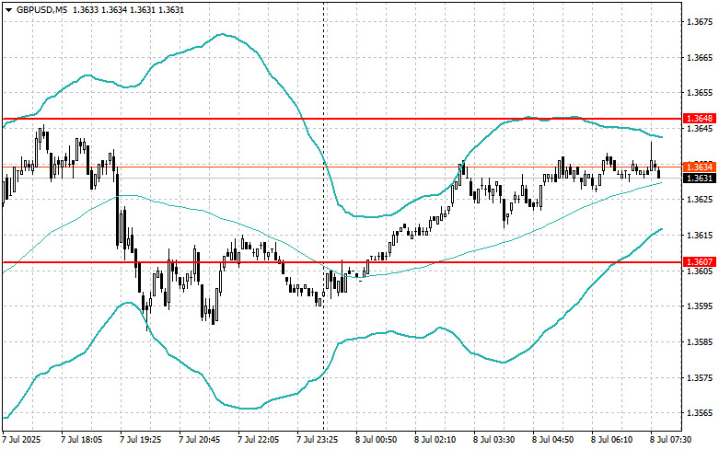
Task: Click the red 1.3648 price label
Action: tap(700, 119)
